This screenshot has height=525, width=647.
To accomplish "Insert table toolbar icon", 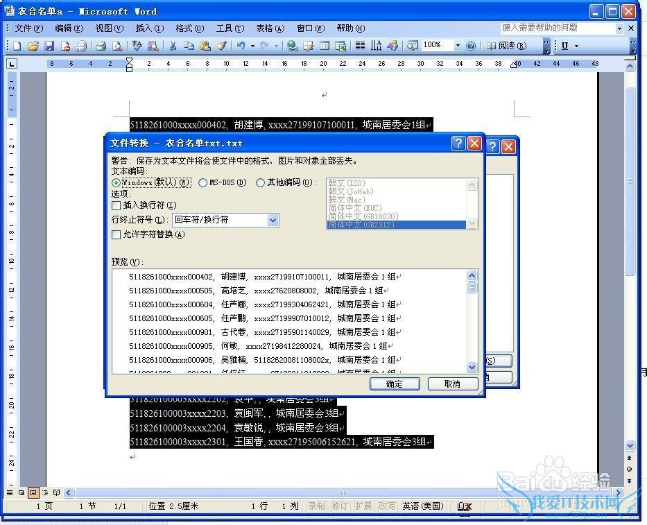I will tap(325, 45).
